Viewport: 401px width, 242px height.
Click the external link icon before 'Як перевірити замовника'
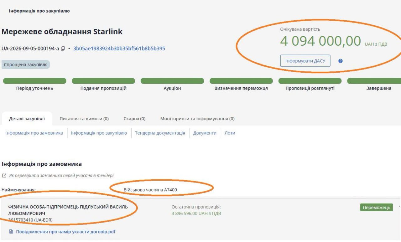click(4, 176)
